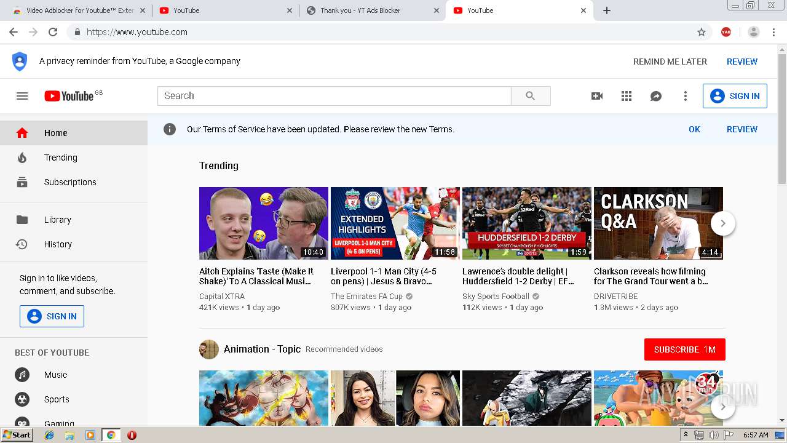The width and height of the screenshot is (787, 443).
Task: Subscribe to Animation - Topic
Action: pyautogui.click(x=685, y=349)
